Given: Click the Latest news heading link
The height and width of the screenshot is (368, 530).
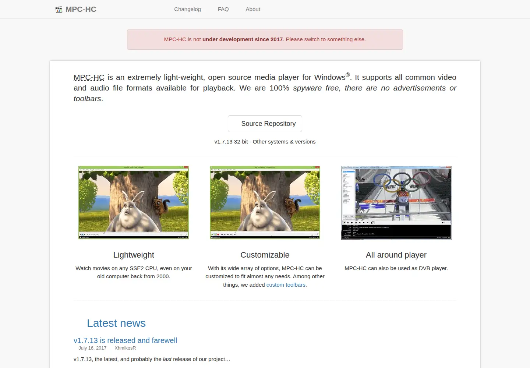Looking at the screenshot, I should point(116,323).
